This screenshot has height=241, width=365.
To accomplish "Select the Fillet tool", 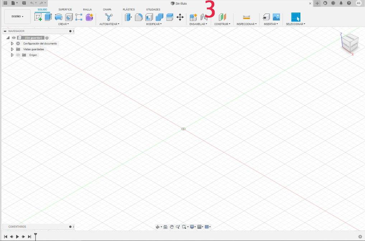I will point(139,17).
